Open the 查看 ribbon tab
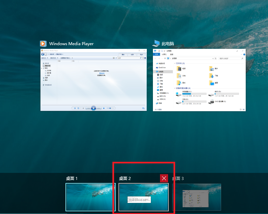Viewport: 268px width, 214px height. click(x=171, y=54)
